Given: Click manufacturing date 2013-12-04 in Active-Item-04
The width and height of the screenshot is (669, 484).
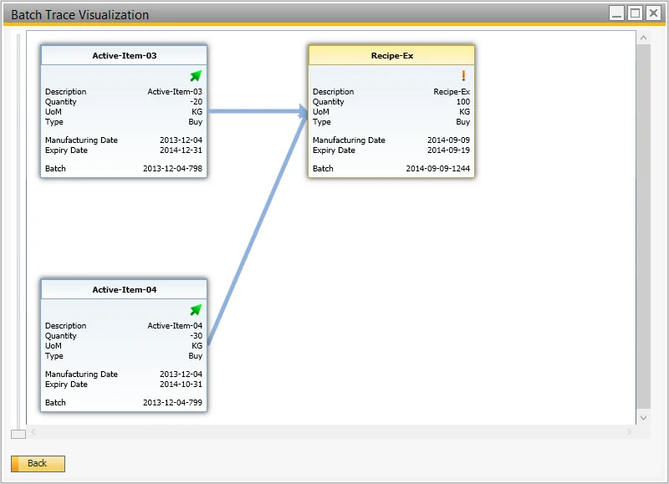Looking at the screenshot, I should pyautogui.click(x=181, y=374).
